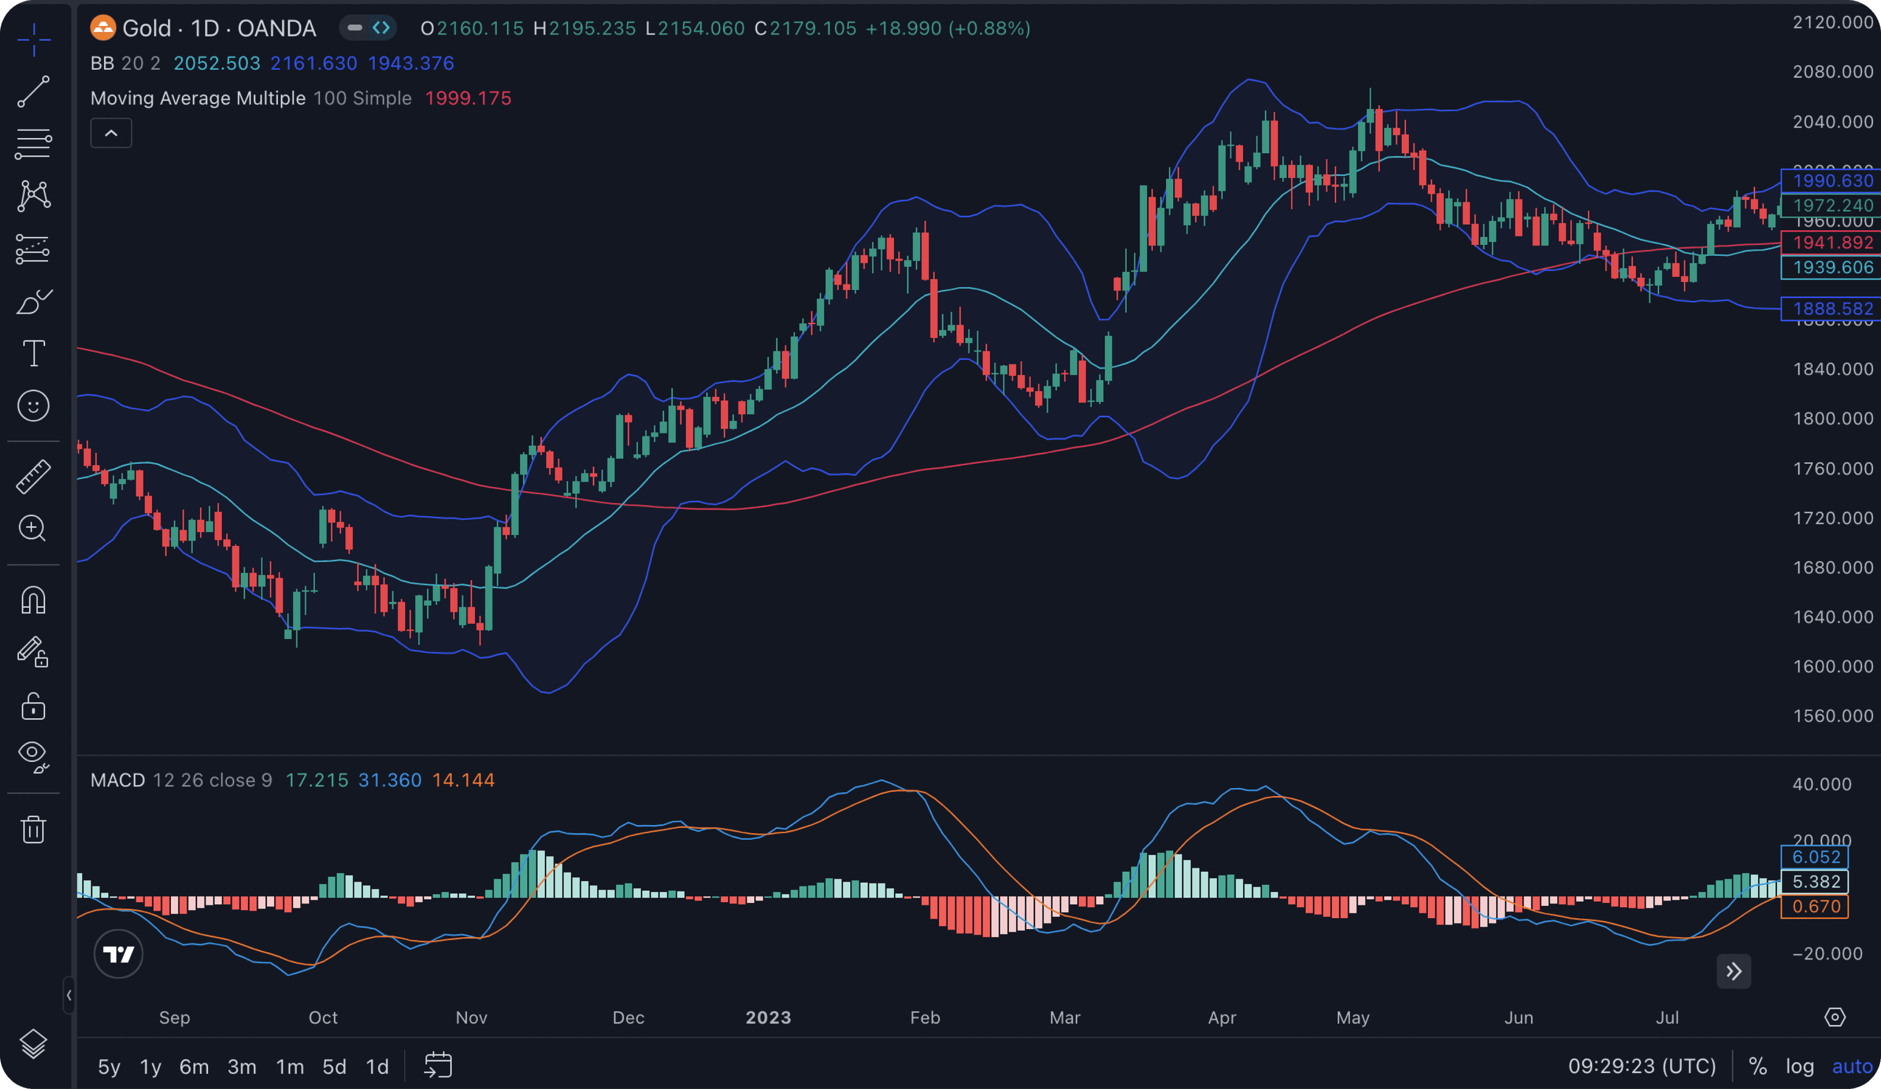The width and height of the screenshot is (1881, 1089).
Task: Toggle auto scale mode
Action: pyautogui.click(x=1853, y=1066)
